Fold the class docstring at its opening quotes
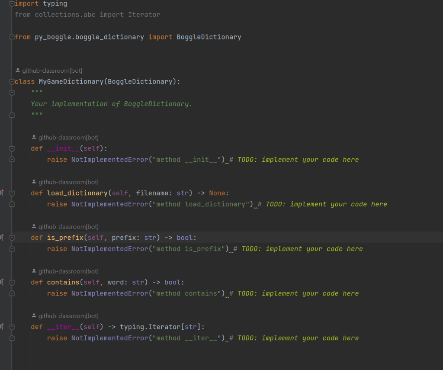This screenshot has height=370, width=443. tap(12, 93)
